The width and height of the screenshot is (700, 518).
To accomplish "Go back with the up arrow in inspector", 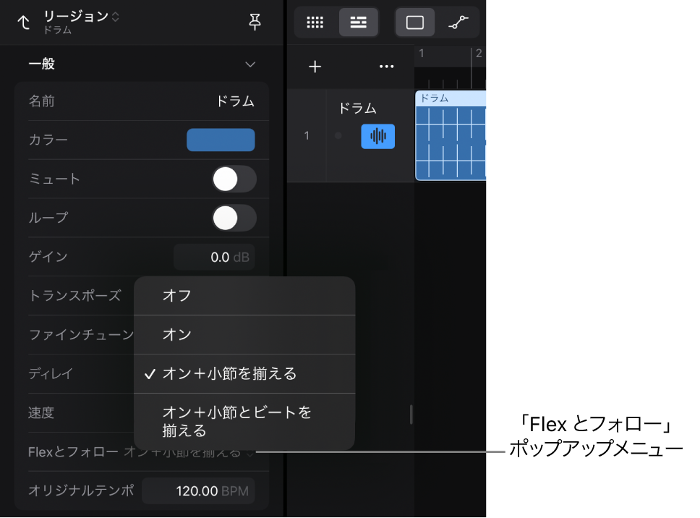I will pyautogui.click(x=24, y=22).
